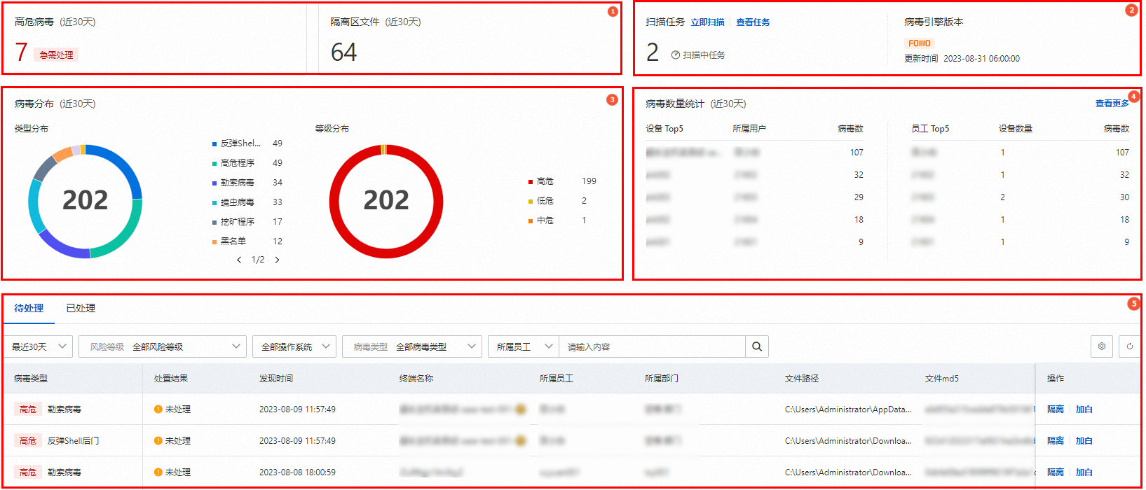1146x490 pixels.
Task: Click file path C:\Users\Administrator\AppData...
Action: (848, 409)
